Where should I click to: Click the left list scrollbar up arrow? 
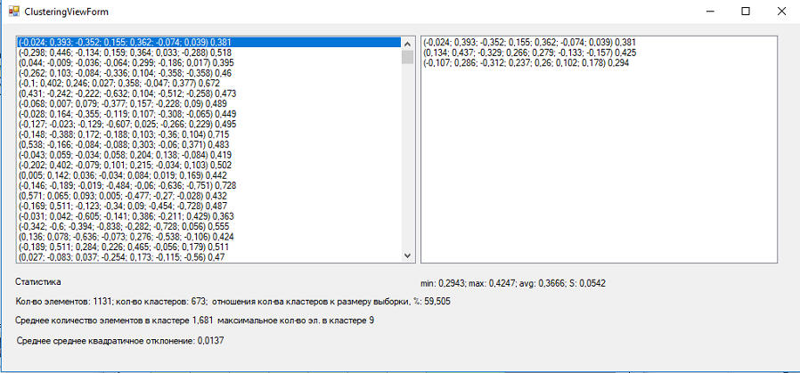pos(407,43)
